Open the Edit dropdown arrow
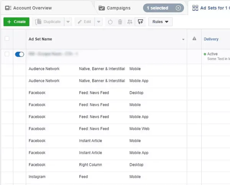The width and height of the screenshot is (230, 185). click(99, 22)
